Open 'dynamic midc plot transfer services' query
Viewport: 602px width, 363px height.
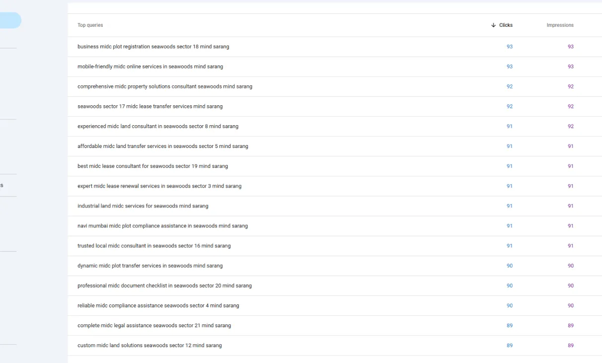point(150,266)
